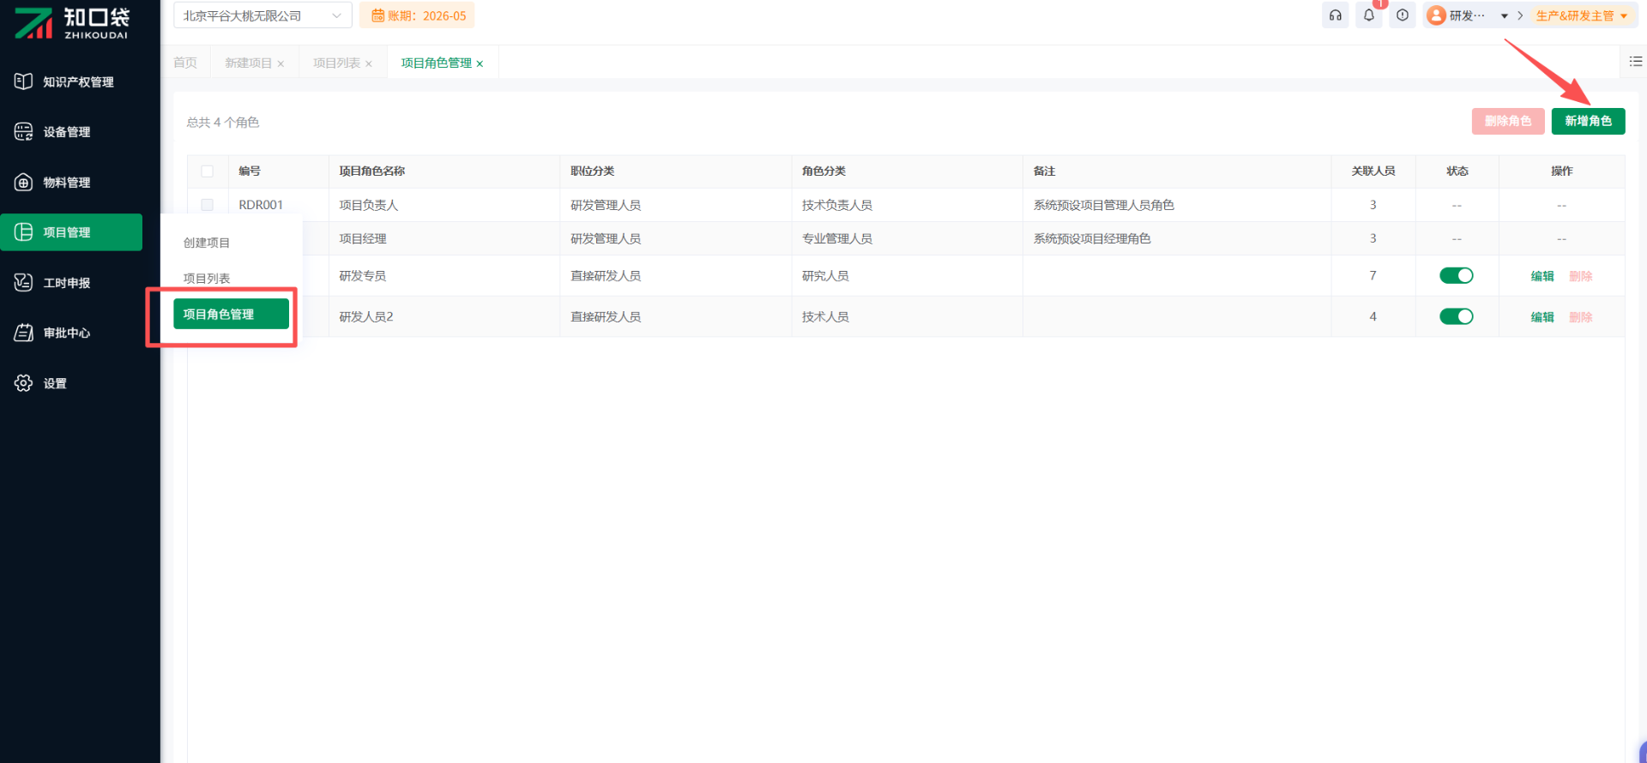Open 设备管理 via its sidebar icon
The image size is (1647, 763).
pyautogui.click(x=24, y=132)
